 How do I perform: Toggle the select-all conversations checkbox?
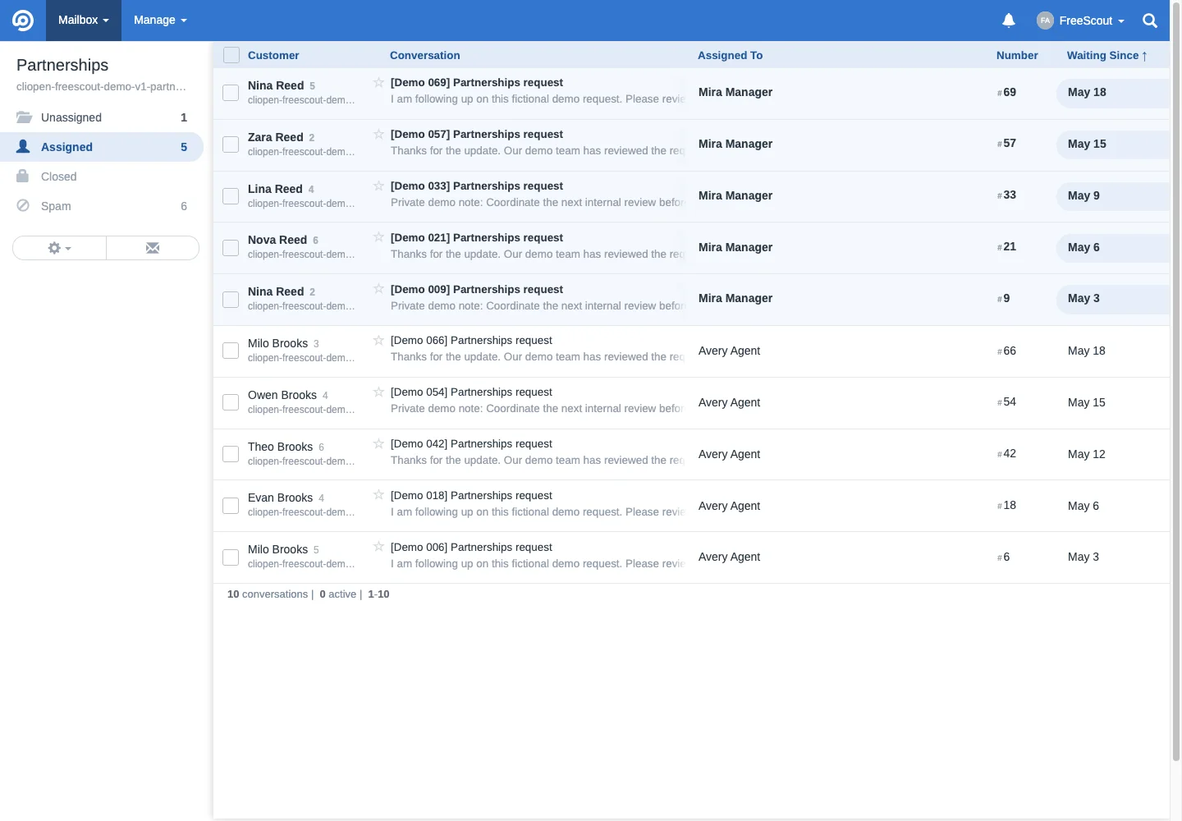click(231, 55)
